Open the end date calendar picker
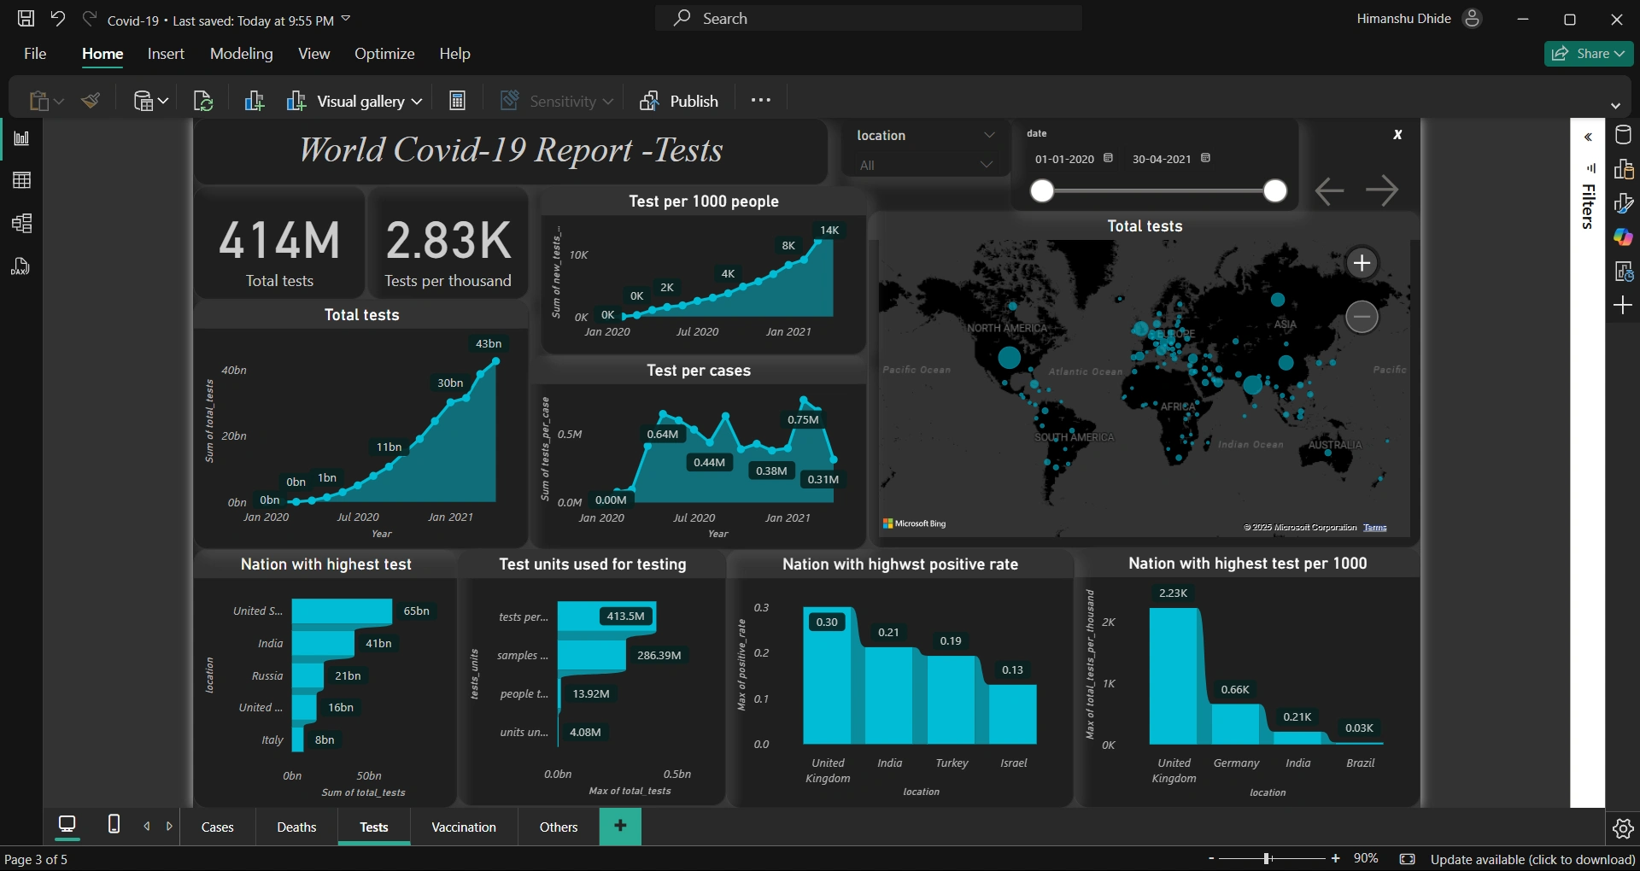The width and height of the screenshot is (1640, 871). coord(1205,158)
